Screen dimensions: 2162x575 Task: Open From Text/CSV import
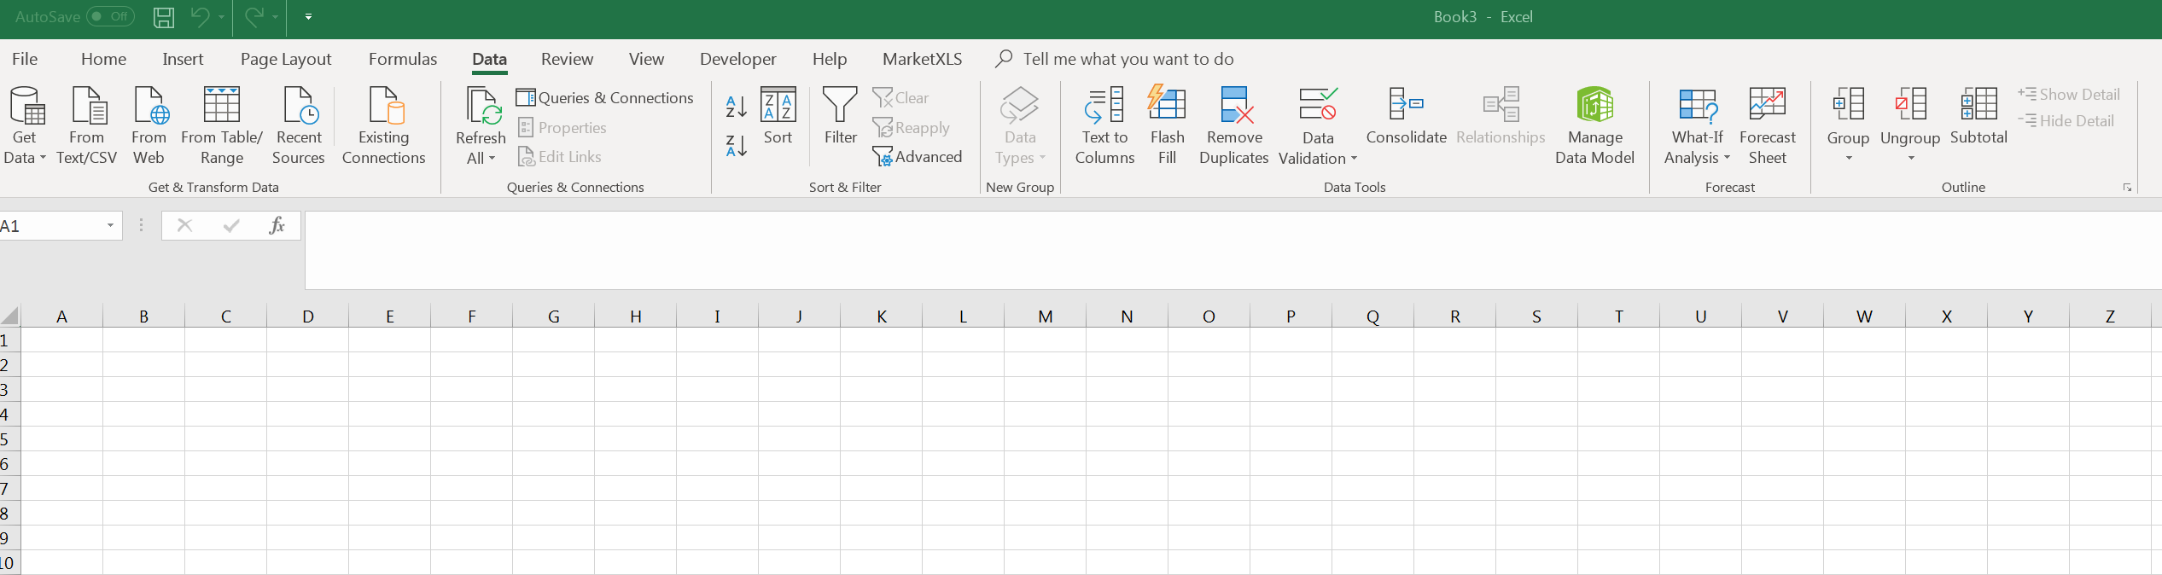pos(87,125)
